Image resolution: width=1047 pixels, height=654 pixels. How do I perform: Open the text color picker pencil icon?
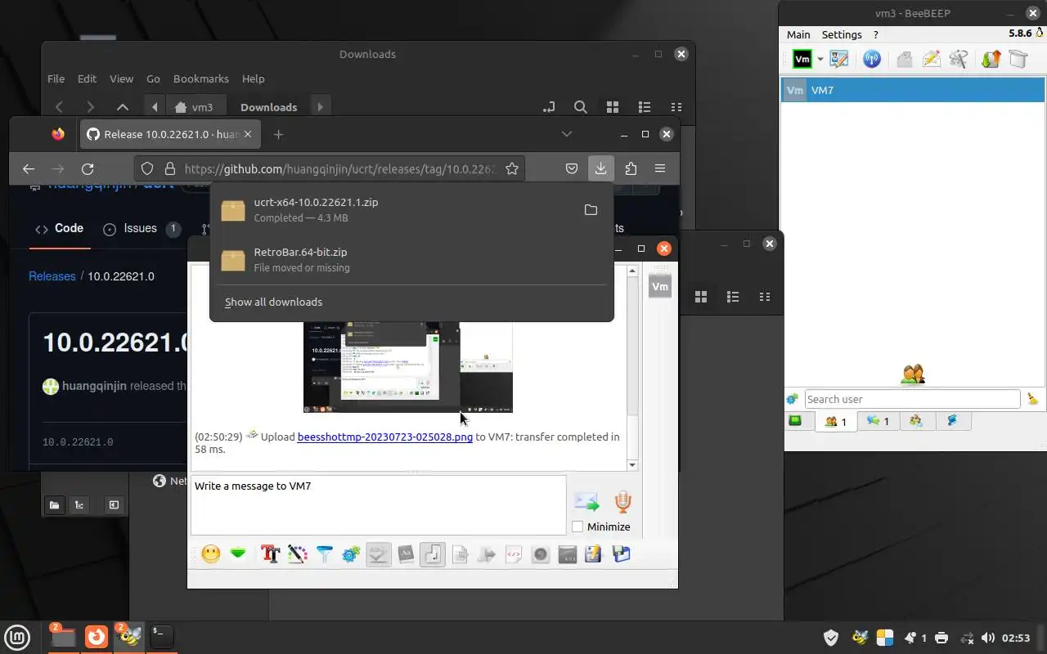coord(298,554)
